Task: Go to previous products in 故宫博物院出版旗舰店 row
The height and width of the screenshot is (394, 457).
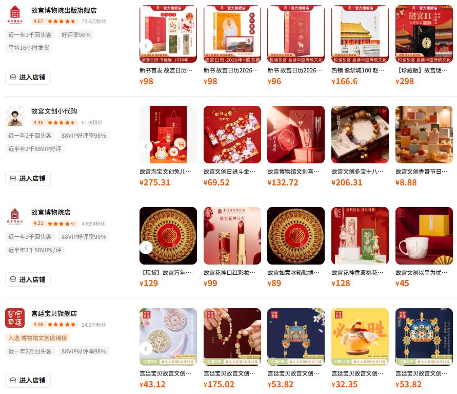Action: tap(146, 45)
